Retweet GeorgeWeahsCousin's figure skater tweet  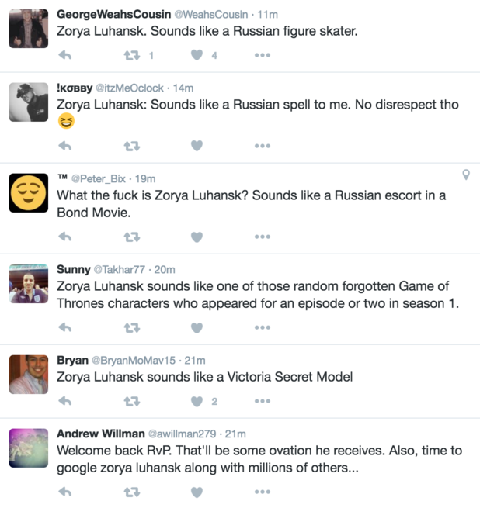coord(132,55)
